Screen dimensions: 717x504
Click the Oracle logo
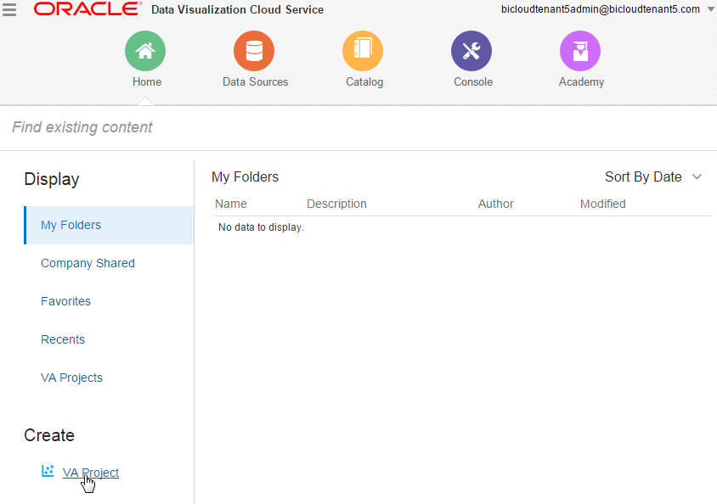88,8
